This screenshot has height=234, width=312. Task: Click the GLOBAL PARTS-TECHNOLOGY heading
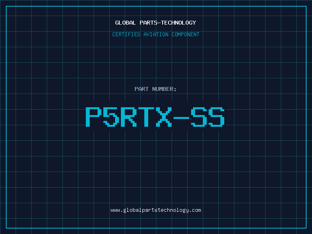[156, 23]
